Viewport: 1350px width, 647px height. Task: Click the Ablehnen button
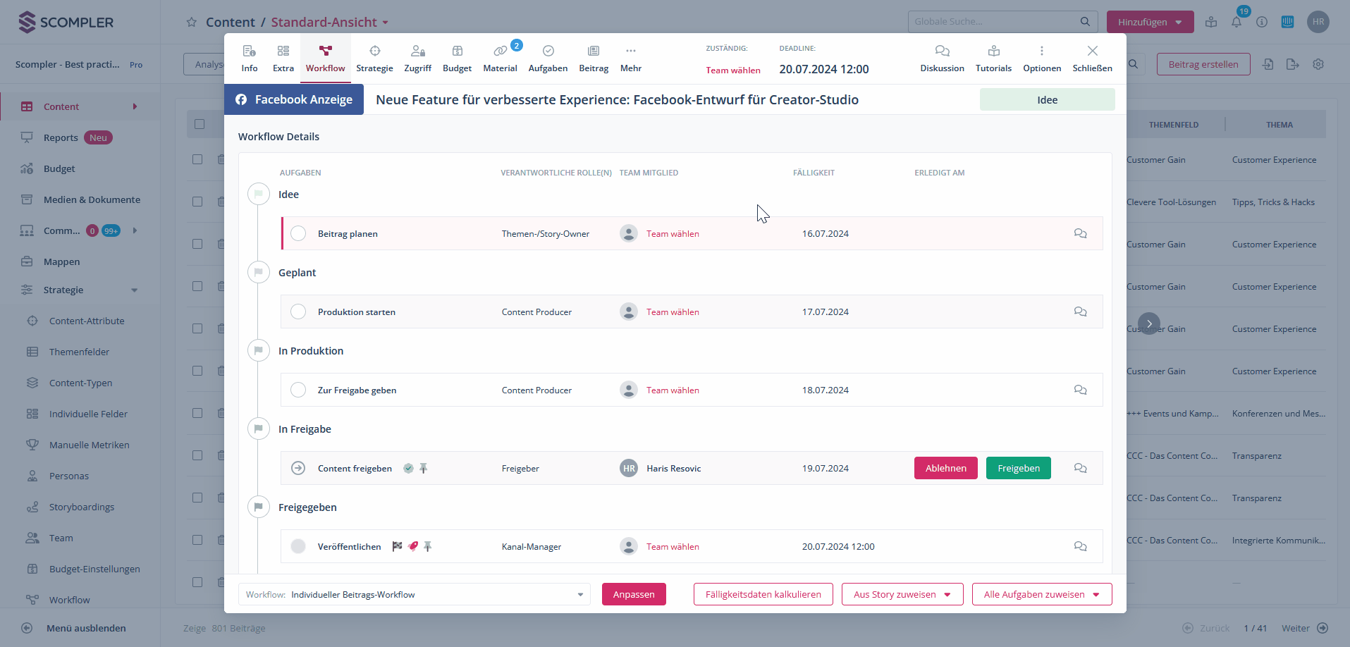click(x=945, y=468)
